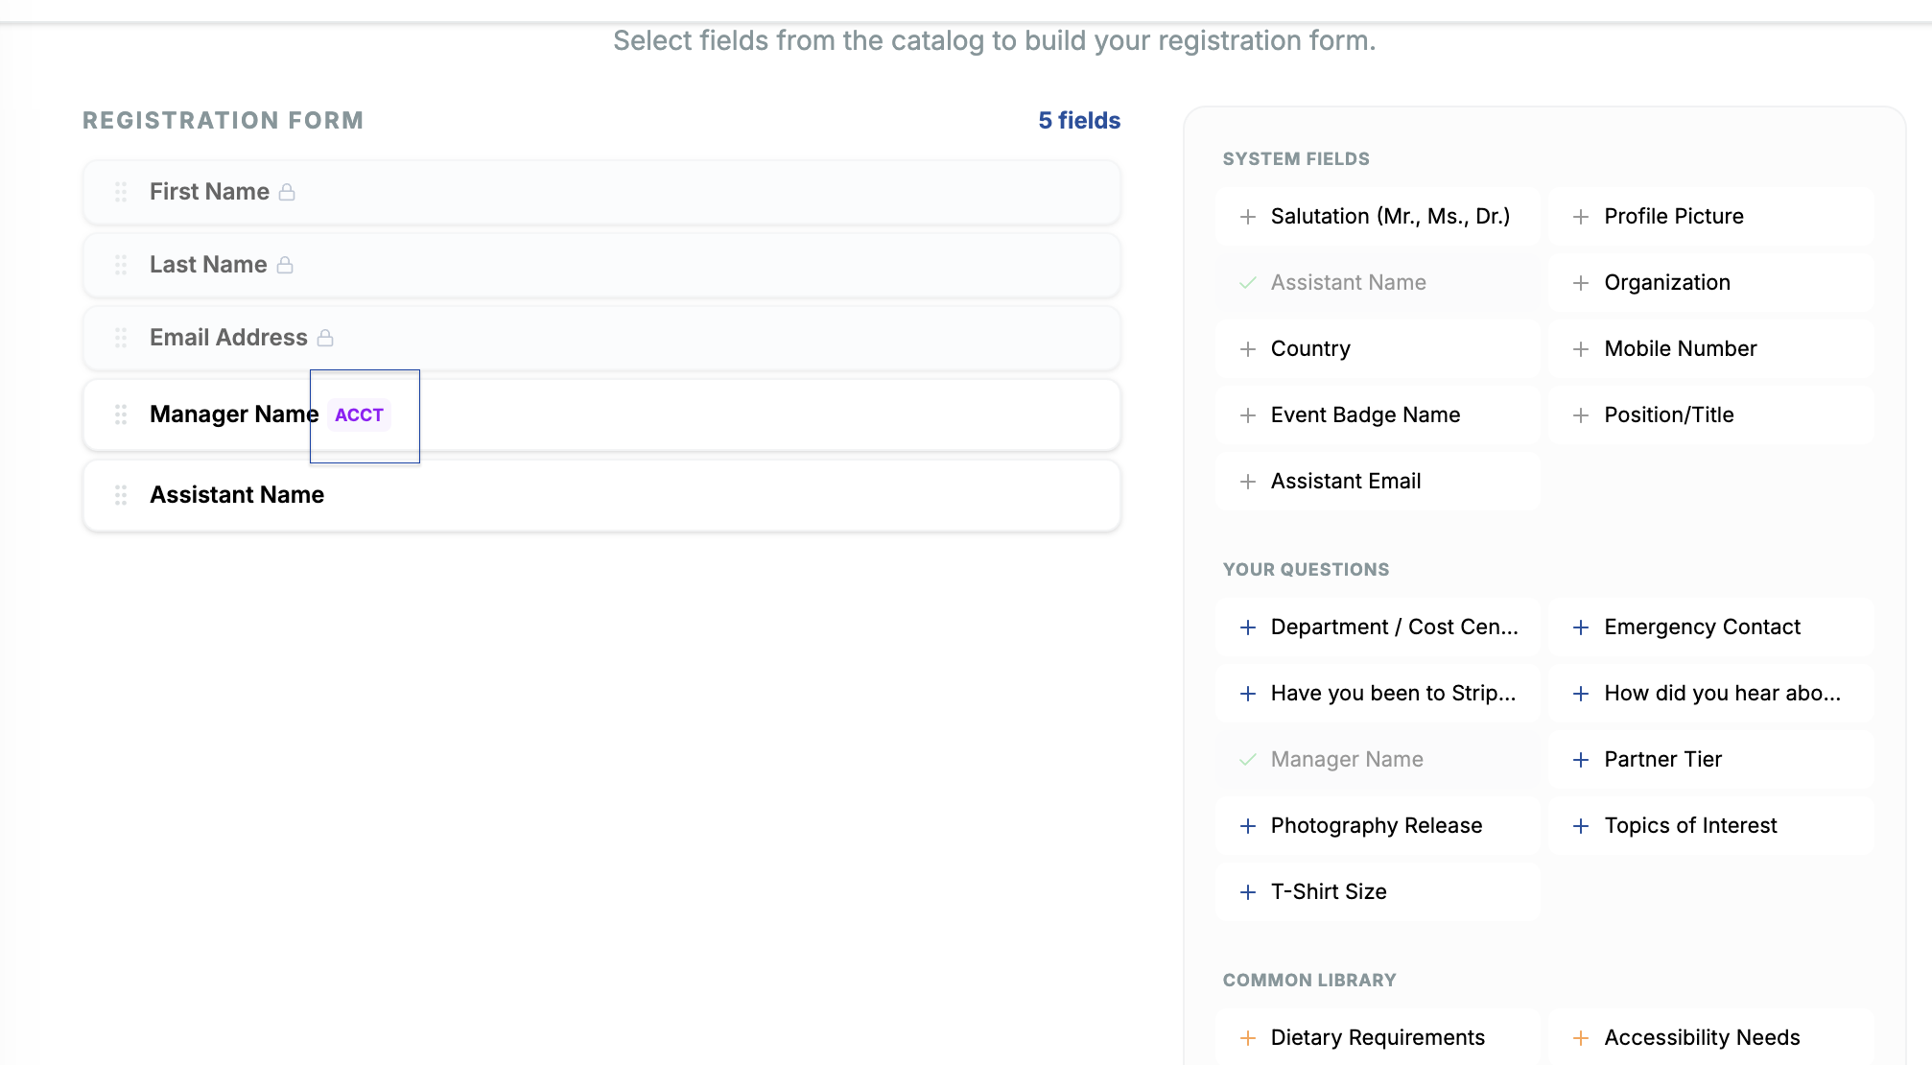Screen dimensions: 1932x1065
Task: Add Assistant Email to the form
Action: click(x=1378, y=482)
